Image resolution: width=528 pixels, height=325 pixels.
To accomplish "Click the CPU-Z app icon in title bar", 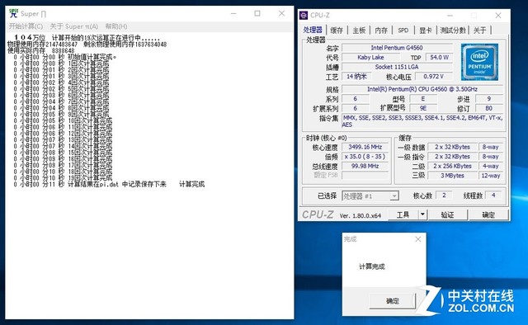I will click(304, 15).
